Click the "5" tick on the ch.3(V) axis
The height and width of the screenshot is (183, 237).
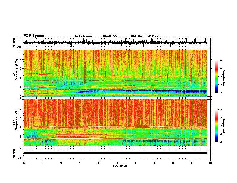[x=21, y=149]
